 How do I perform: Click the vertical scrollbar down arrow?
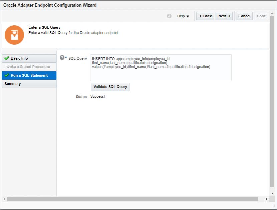[x=272, y=193]
